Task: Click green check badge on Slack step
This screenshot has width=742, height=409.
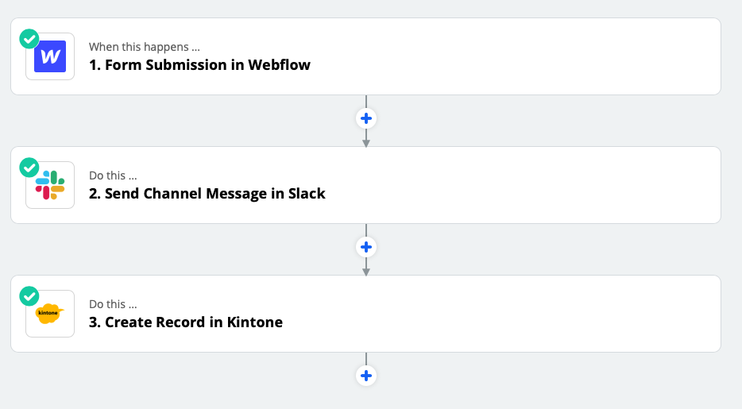Action: 29,167
